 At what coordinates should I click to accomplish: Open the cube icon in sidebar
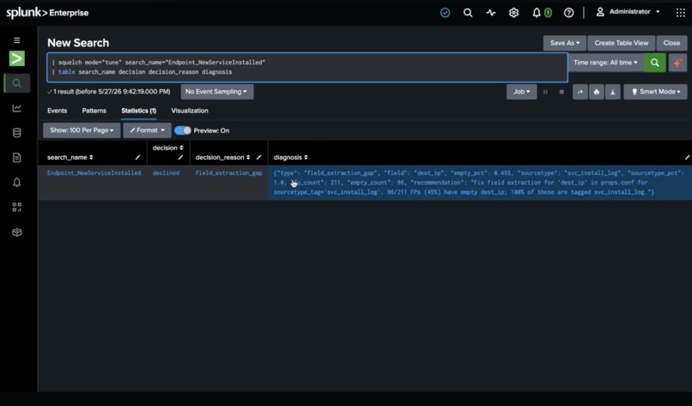point(17,232)
